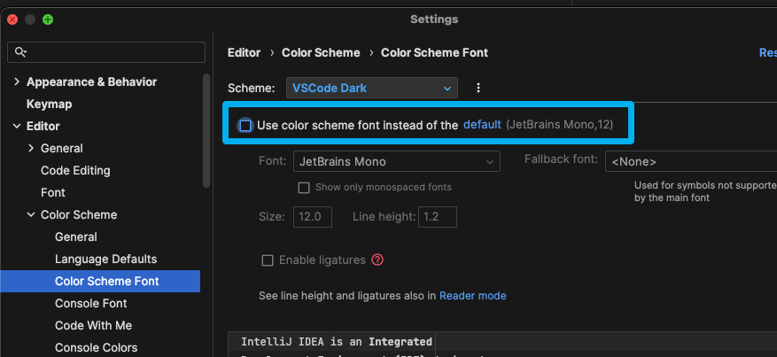This screenshot has width=777, height=357.
Task: Expand the General node under Editor
Action: coord(31,148)
